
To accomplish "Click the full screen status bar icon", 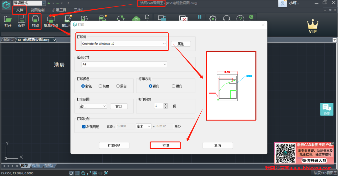I will tap(106, 173).
